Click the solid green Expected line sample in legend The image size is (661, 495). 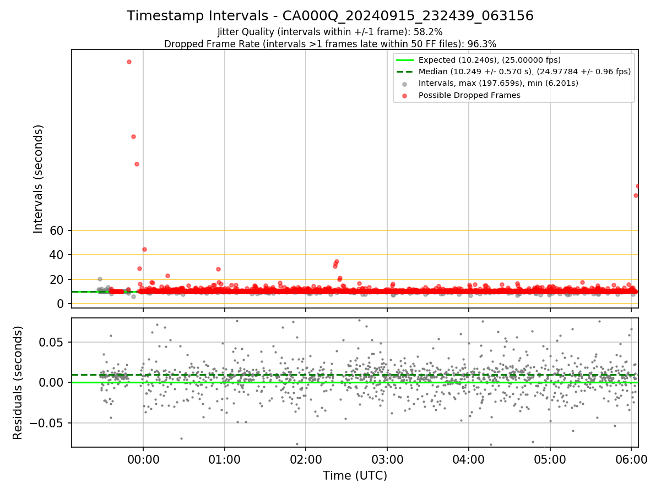click(405, 60)
